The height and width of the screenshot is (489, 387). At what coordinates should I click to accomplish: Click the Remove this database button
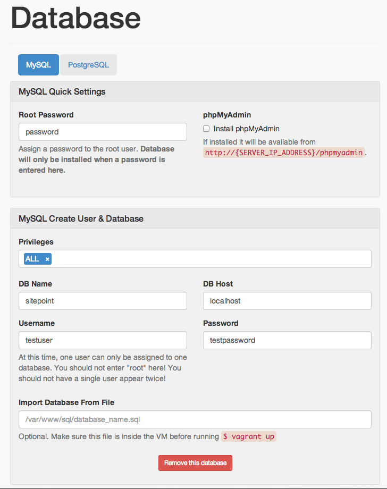tap(195, 462)
